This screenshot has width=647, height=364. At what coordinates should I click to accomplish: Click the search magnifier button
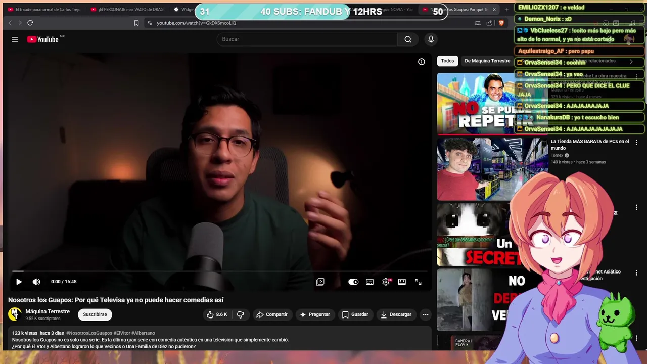point(408,39)
